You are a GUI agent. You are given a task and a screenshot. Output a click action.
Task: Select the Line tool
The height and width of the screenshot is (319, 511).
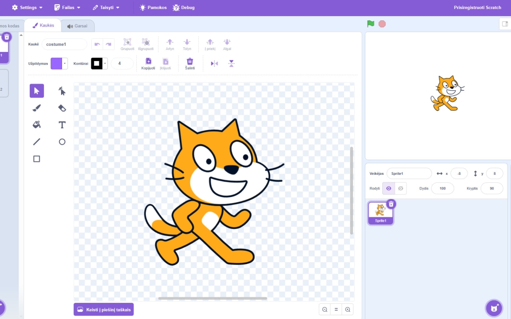coord(36,142)
